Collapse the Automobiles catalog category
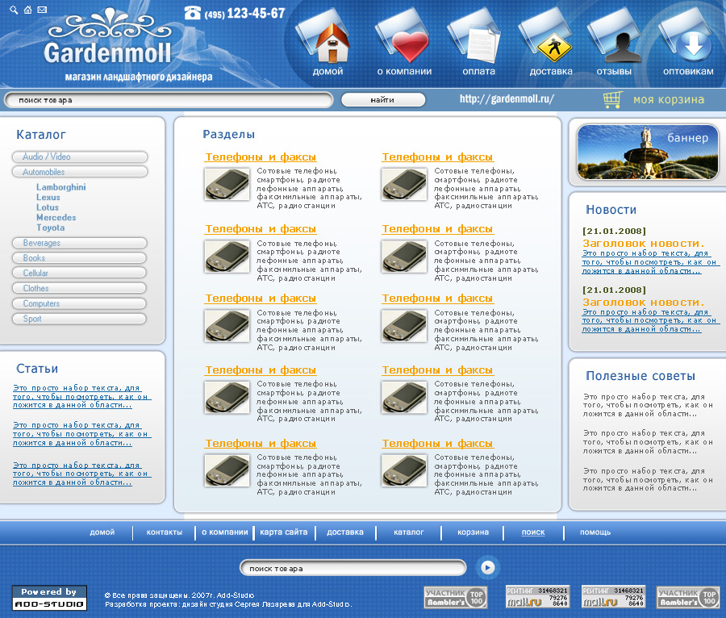Image resolution: width=726 pixels, height=618 pixels. [80, 172]
